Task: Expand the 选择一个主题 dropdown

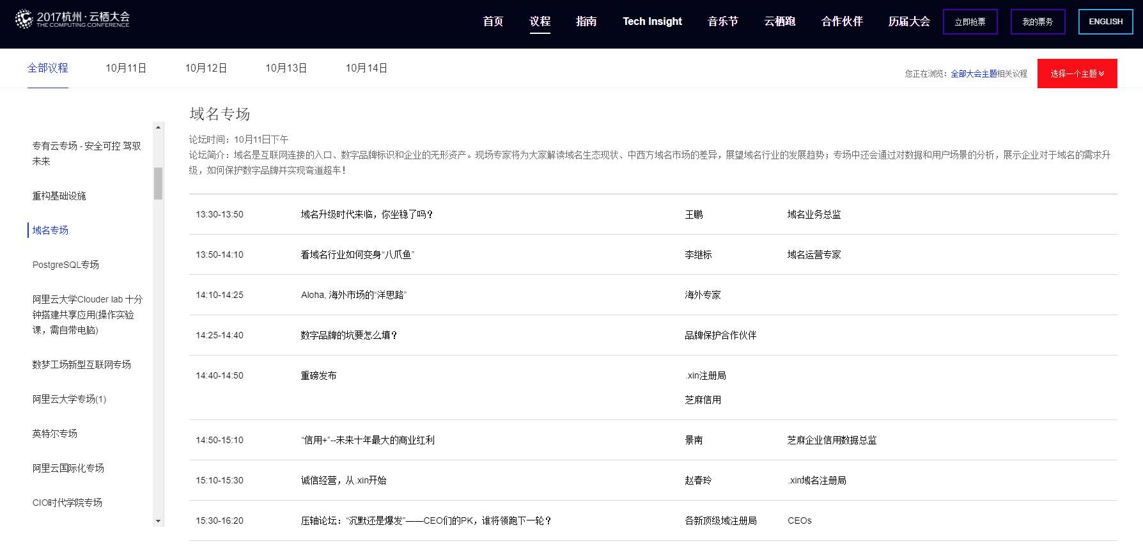Action: (x=1077, y=74)
